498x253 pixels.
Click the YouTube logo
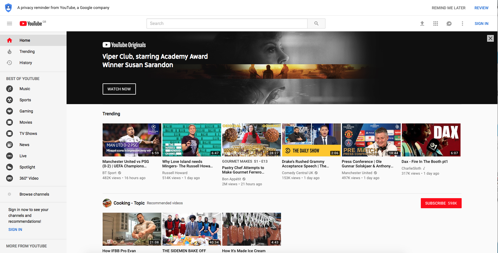click(31, 24)
